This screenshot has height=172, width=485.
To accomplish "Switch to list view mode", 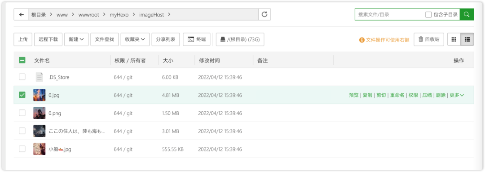I will coord(467,39).
